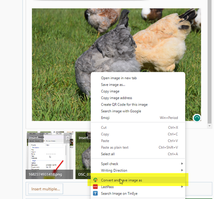Open the Emoji picker menu entry
This screenshot has width=214, height=199.
pos(105,118)
